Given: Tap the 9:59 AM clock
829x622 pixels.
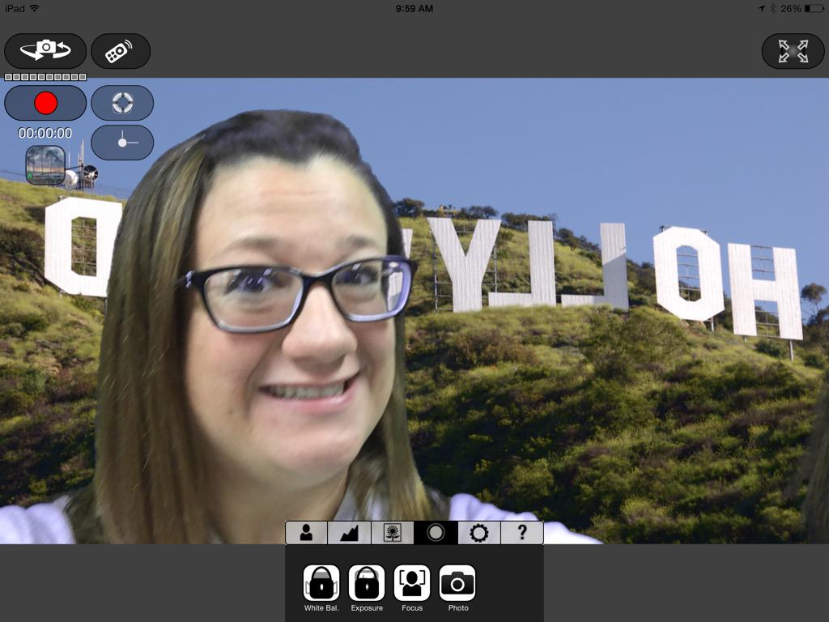Looking at the screenshot, I should pyautogui.click(x=414, y=8).
